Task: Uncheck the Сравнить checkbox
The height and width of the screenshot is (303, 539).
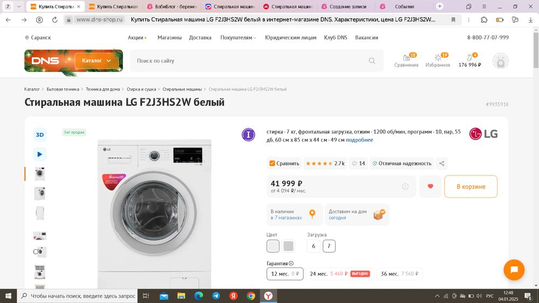Action: (x=272, y=163)
